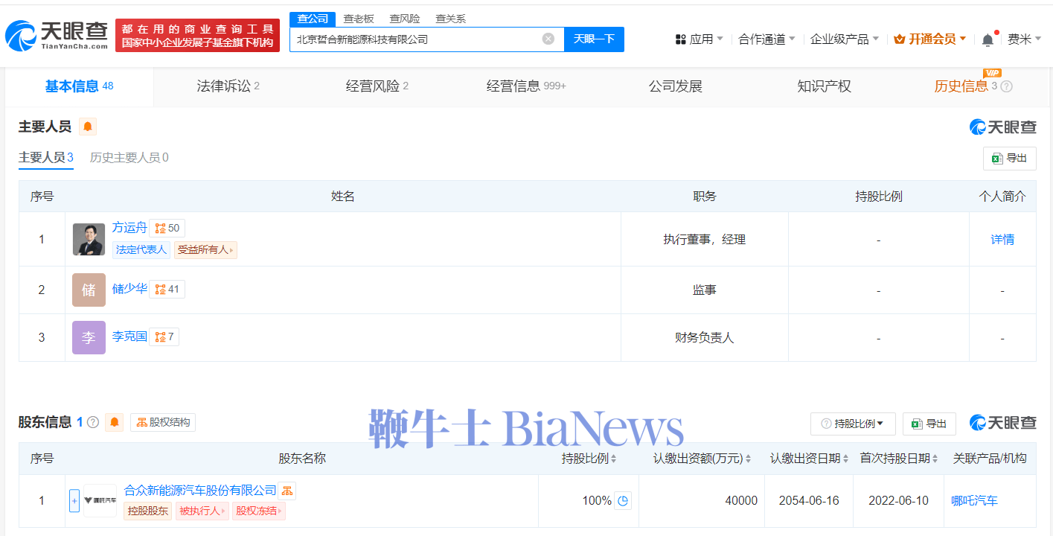The width and height of the screenshot is (1053, 536).
Task: Select 主要人员 3 sub-tab
Action: (46, 157)
